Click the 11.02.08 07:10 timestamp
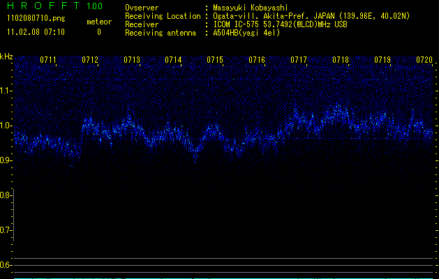Image resolution: width=439 pixels, height=279 pixels. (x=35, y=32)
